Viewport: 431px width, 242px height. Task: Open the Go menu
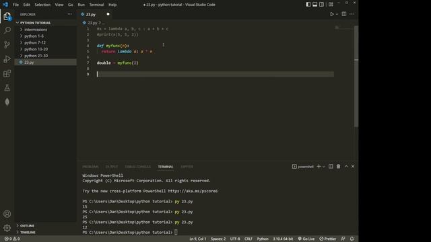70,5
